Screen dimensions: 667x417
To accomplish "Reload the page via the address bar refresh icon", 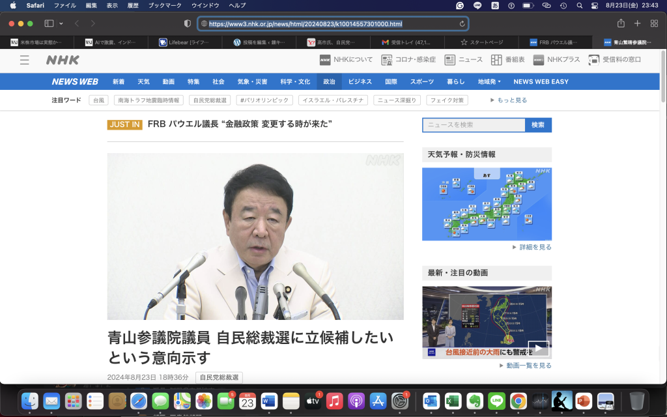I will point(461,23).
